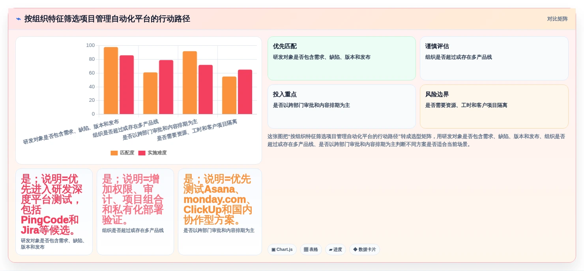Select the 进度 tag chip
Viewport: 584px width, 271px height.
pyautogui.click(x=335, y=249)
